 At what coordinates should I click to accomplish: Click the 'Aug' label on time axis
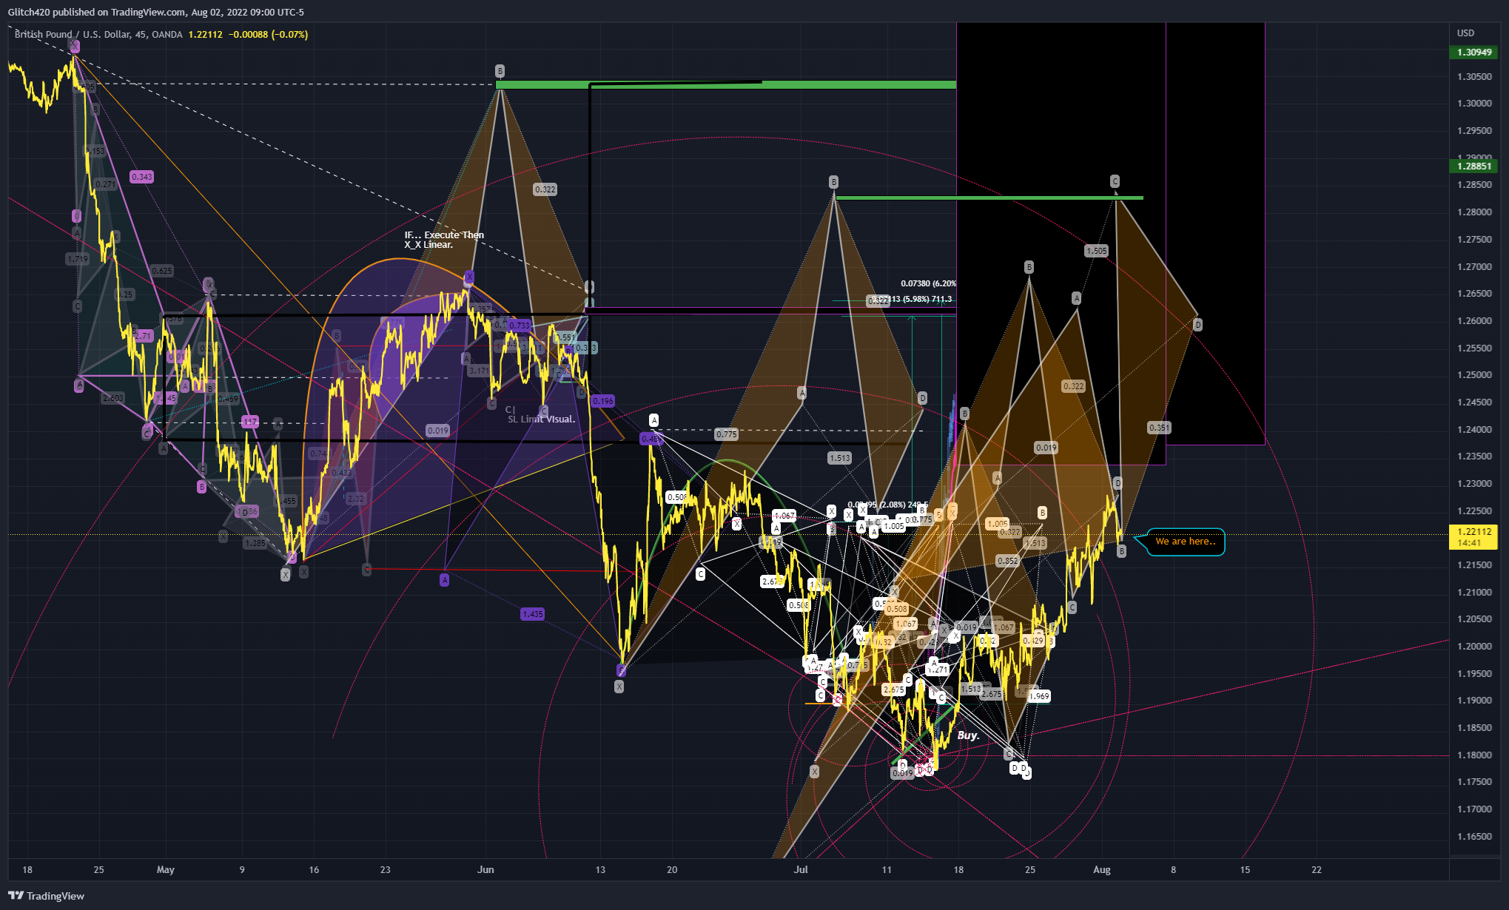[1102, 869]
